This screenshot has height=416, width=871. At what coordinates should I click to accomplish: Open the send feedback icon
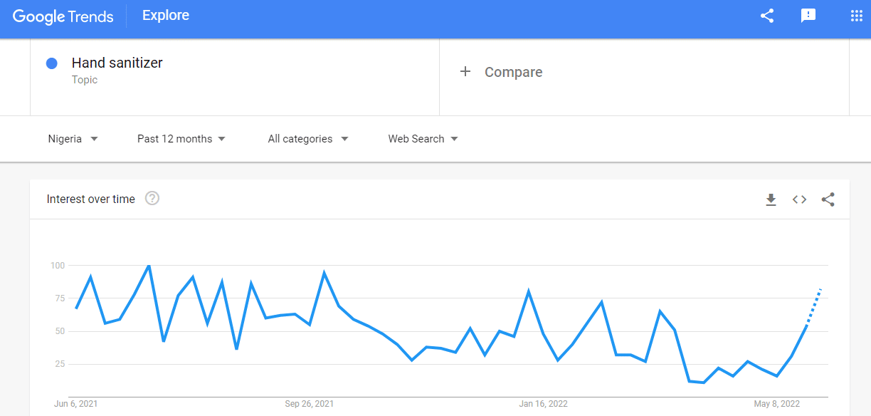(808, 16)
